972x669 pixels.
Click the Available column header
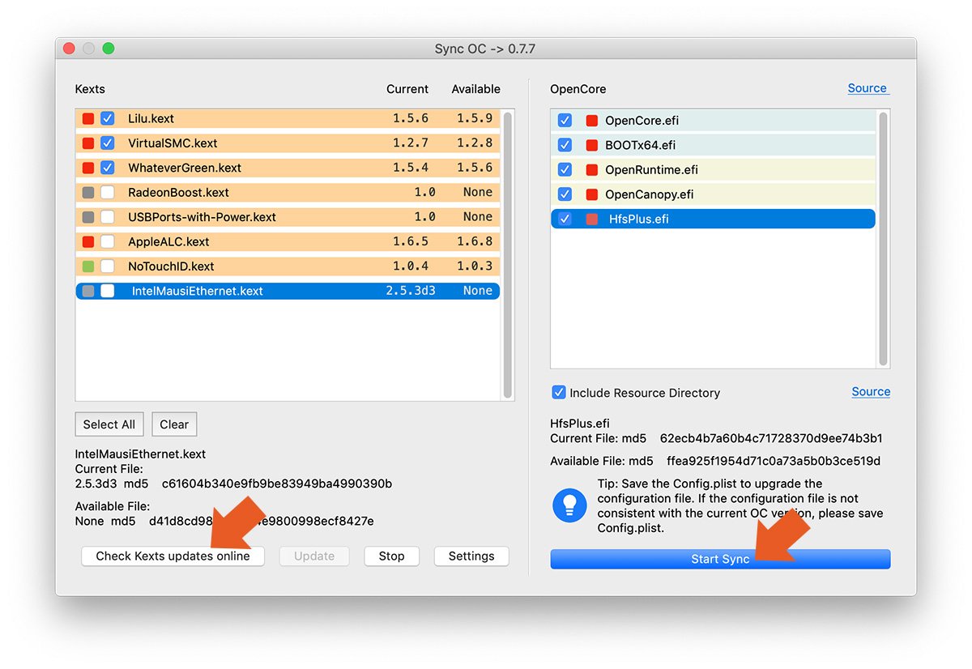(475, 89)
